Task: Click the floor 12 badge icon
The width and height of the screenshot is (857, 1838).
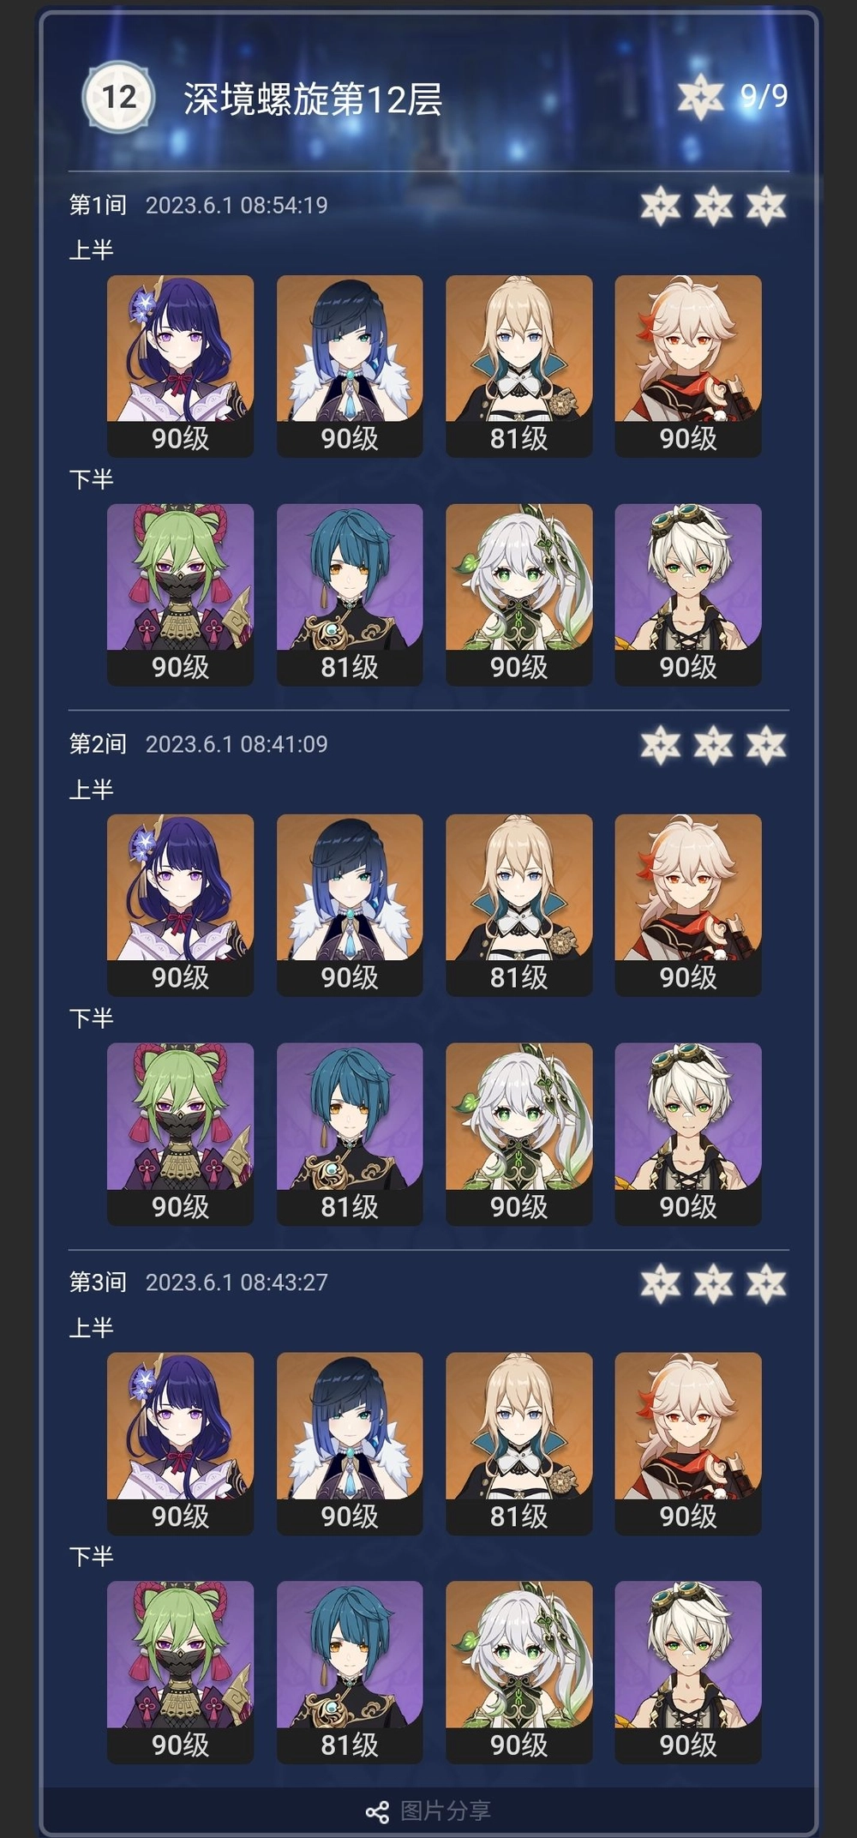Action: [x=118, y=97]
